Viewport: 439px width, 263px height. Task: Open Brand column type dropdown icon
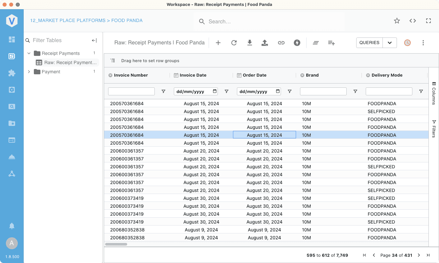pos(302,75)
